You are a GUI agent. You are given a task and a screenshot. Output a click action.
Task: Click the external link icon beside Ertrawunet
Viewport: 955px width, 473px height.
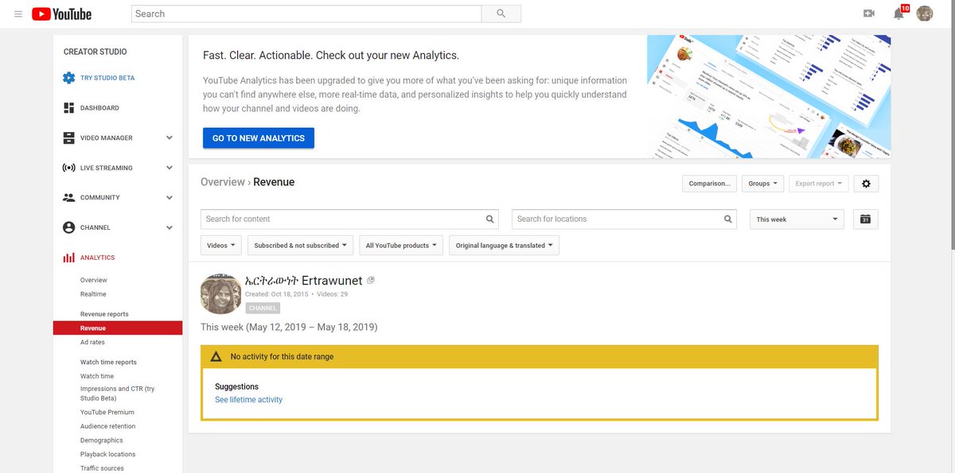(x=371, y=280)
